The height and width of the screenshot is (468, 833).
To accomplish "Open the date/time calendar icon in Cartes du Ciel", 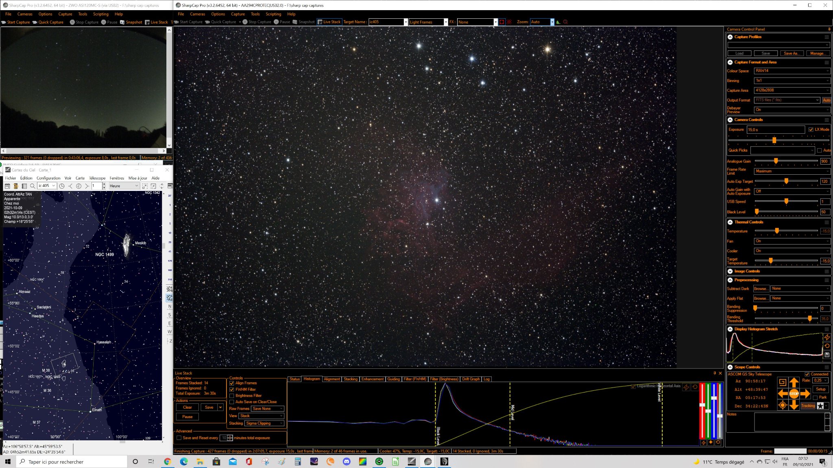I will (x=7, y=186).
